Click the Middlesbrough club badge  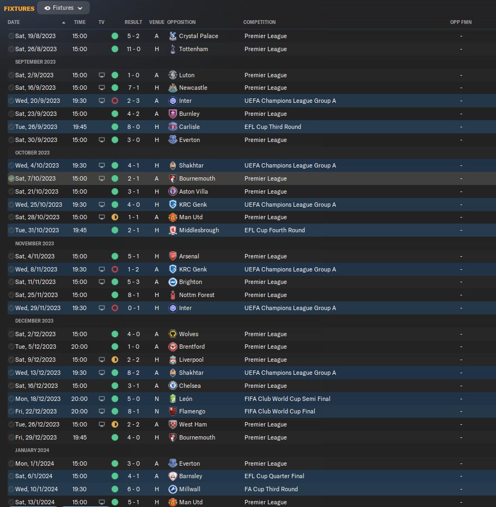(173, 230)
